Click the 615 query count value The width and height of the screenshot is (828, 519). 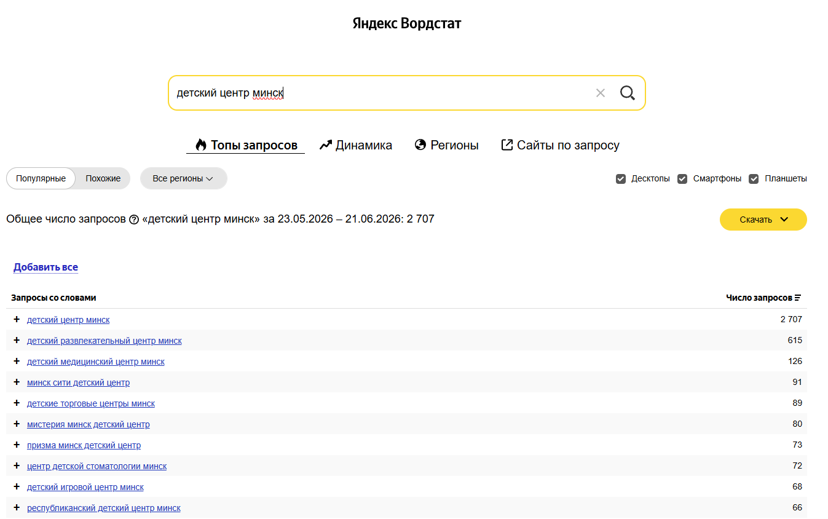795,340
